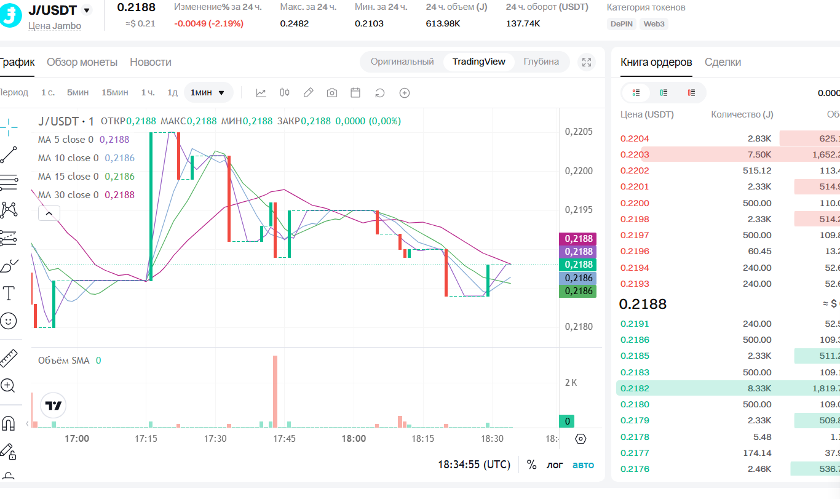Viewport: 840px width, 499px height.
Task: Expand the J/USDT pair selector dropdown
Action: (87, 10)
